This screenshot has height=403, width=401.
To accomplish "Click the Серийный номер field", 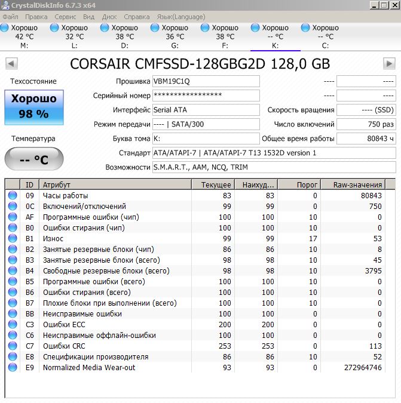I will click(206, 96).
